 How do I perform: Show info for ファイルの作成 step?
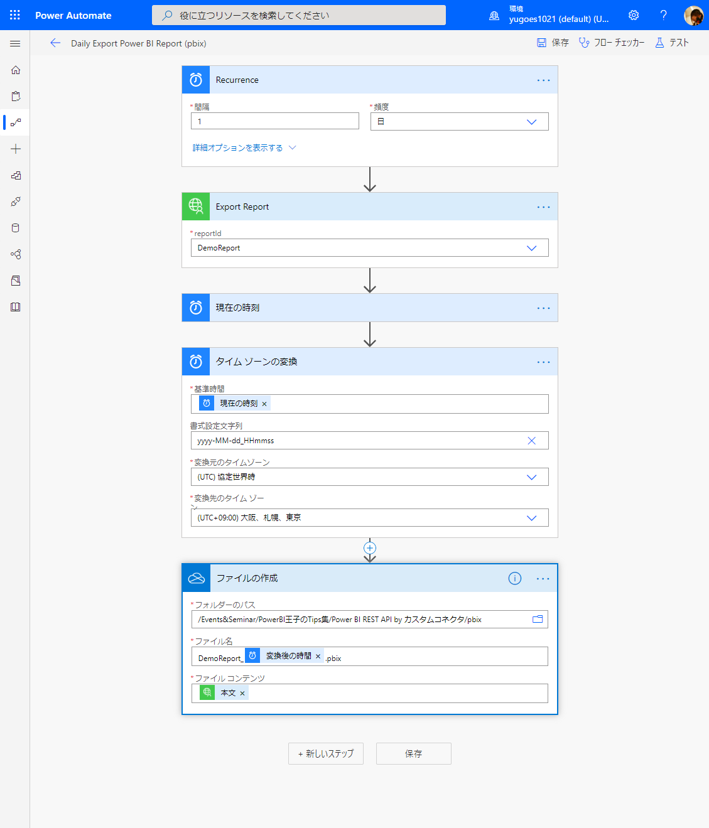pyautogui.click(x=515, y=578)
